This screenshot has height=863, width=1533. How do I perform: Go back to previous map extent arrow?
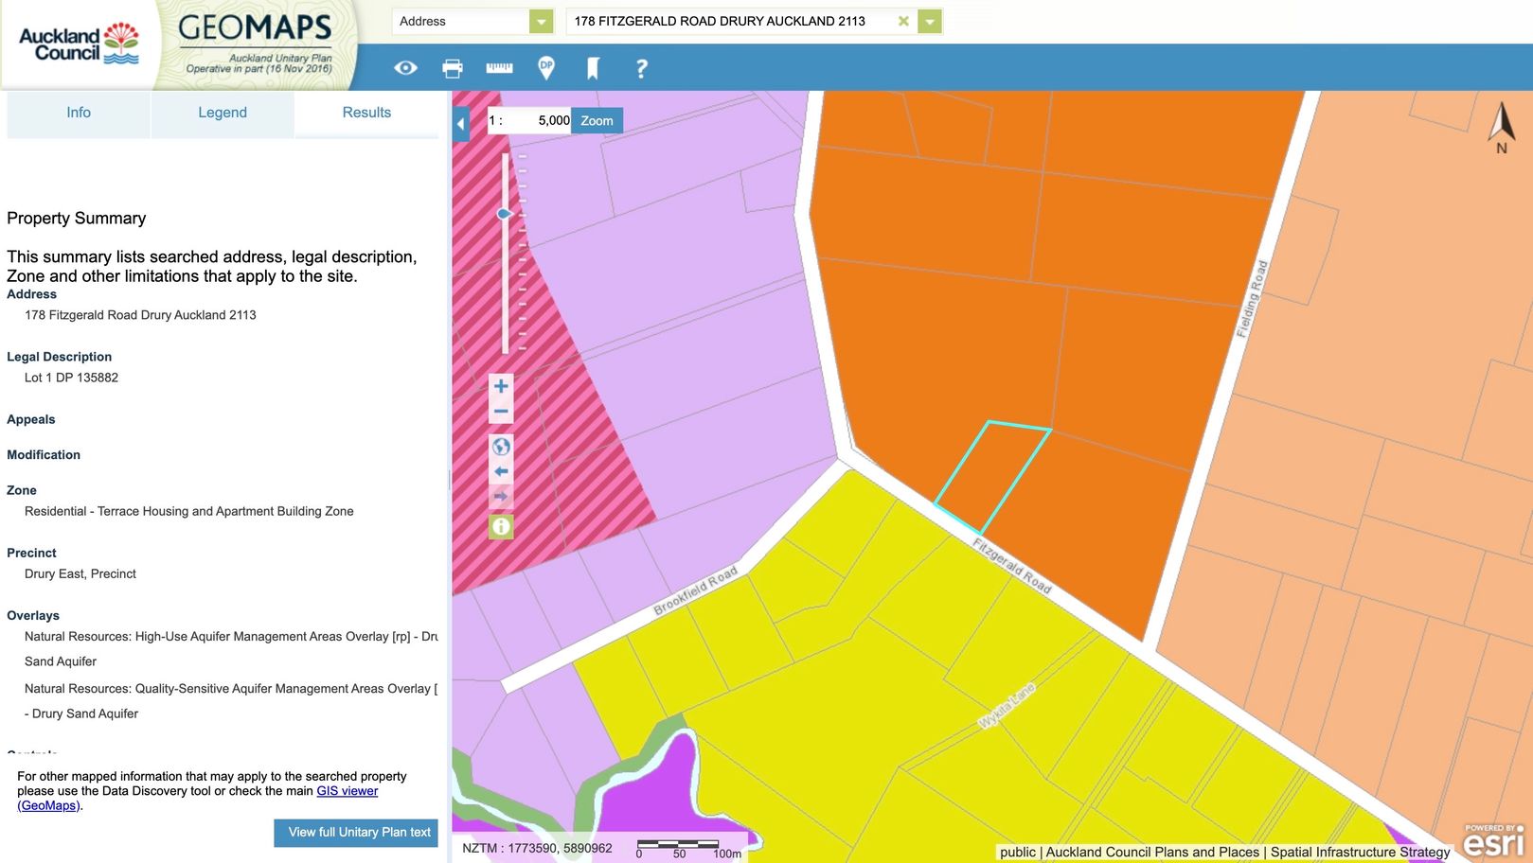click(501, 471)
